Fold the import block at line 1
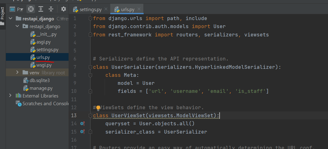The height and width of the screenshot is (149, 328). pyautogui.click(x=90, y=19)
